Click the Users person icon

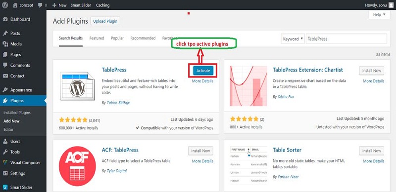point(5,141)
